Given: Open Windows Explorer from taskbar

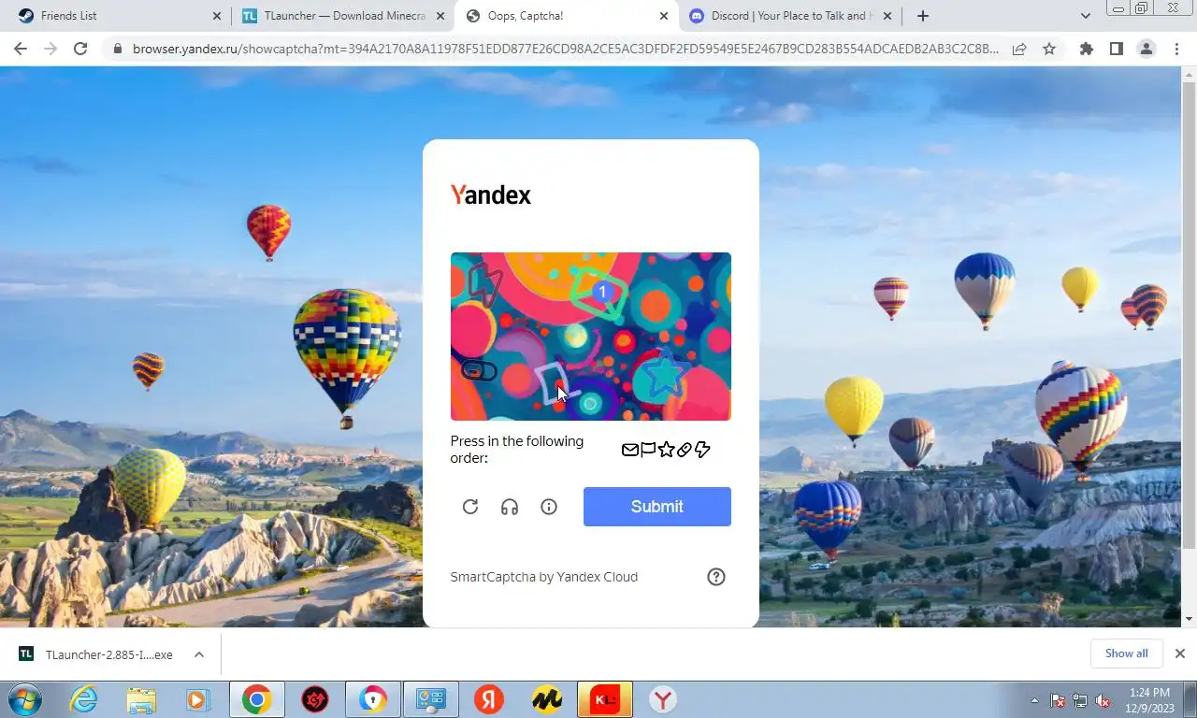Looking at the screenshot, I should 141,699.
